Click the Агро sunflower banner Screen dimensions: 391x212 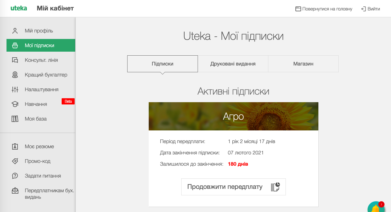[x=234, y=116]
